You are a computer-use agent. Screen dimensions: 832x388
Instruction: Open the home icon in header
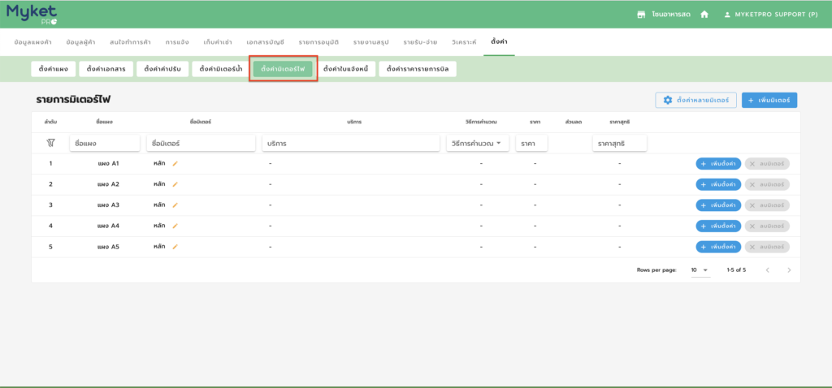[x=704, y=15]
